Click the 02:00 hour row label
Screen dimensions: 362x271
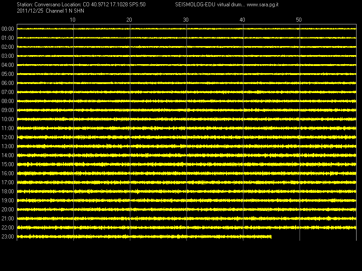click(x=8, y=47)
